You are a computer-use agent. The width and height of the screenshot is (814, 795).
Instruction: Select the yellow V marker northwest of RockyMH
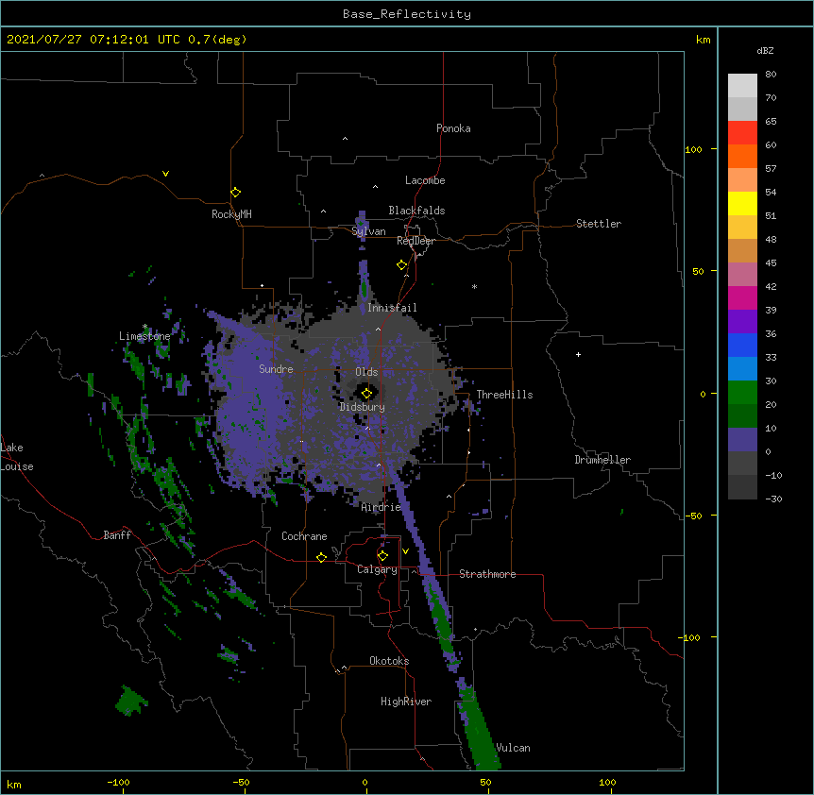(165, 174)
